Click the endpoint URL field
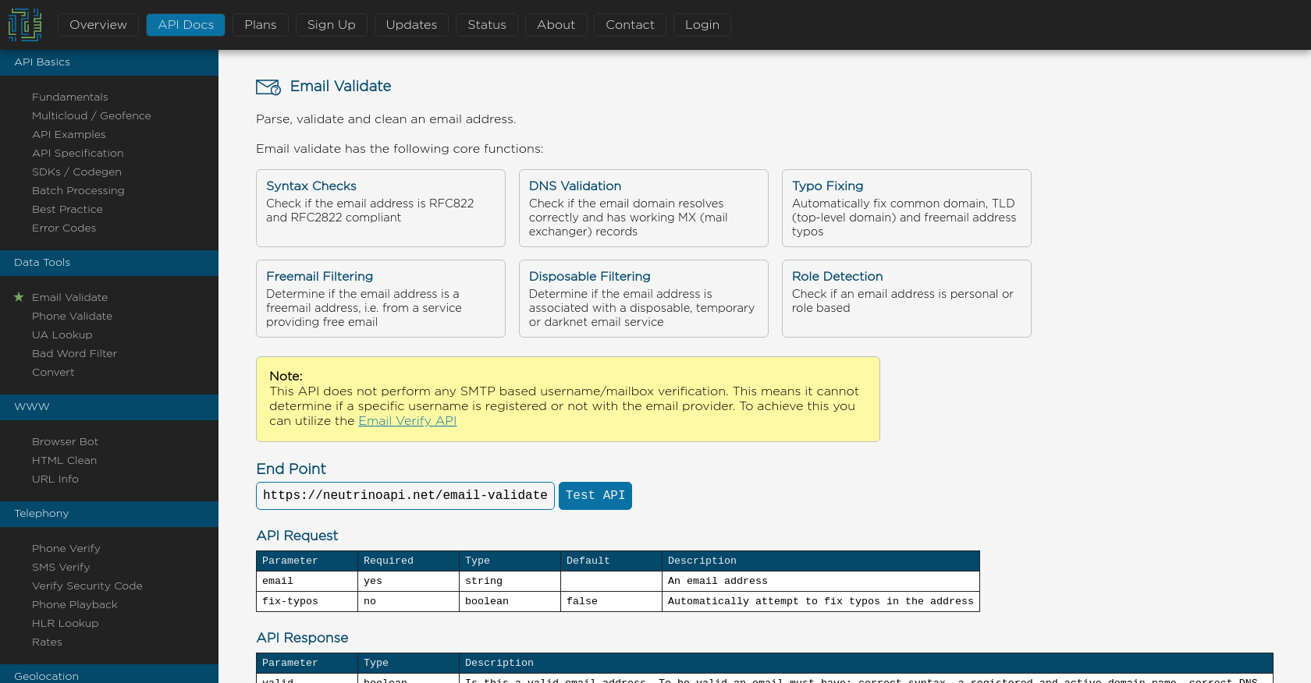This screenshot has width=1311, height=683. pos(405,496)
